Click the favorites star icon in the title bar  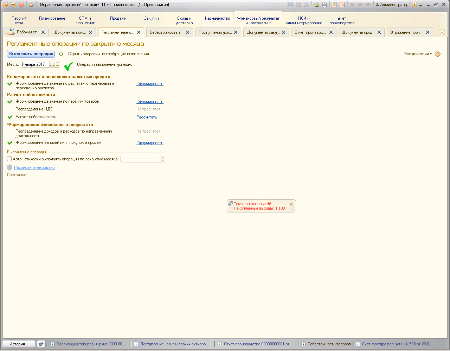[31, 5]
